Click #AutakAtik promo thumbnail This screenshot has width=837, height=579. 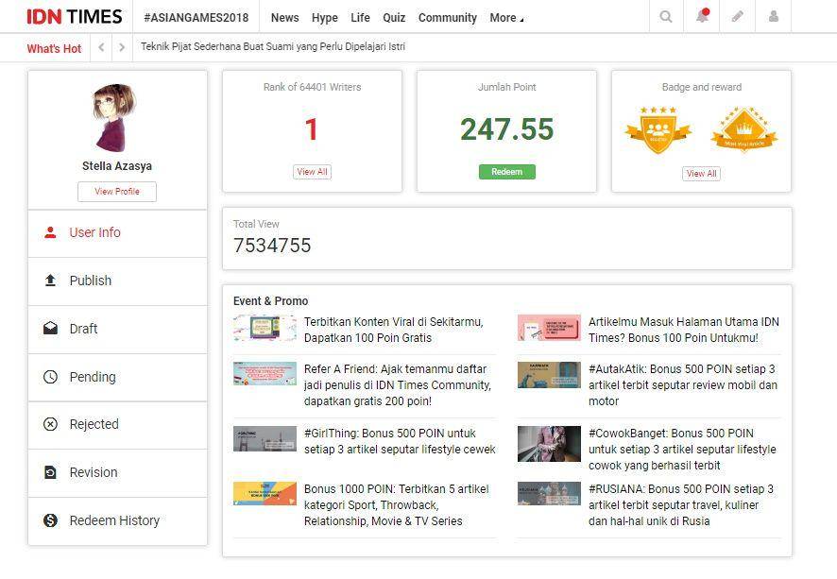click(x=549, y=375)
